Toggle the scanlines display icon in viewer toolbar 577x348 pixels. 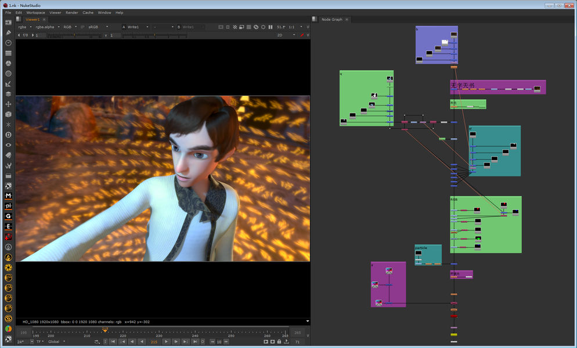[x=249, y=27]
